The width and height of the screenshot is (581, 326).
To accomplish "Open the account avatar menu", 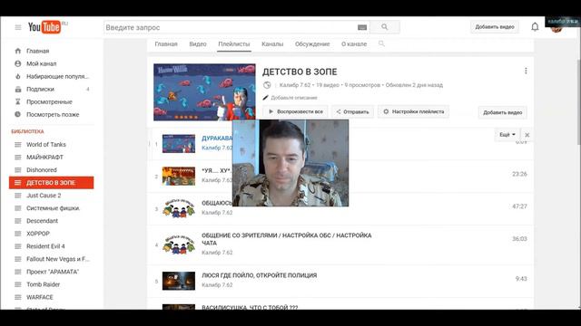I will (556, 27).
